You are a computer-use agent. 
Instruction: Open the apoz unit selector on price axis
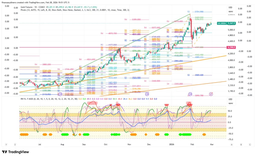point(230,11)
